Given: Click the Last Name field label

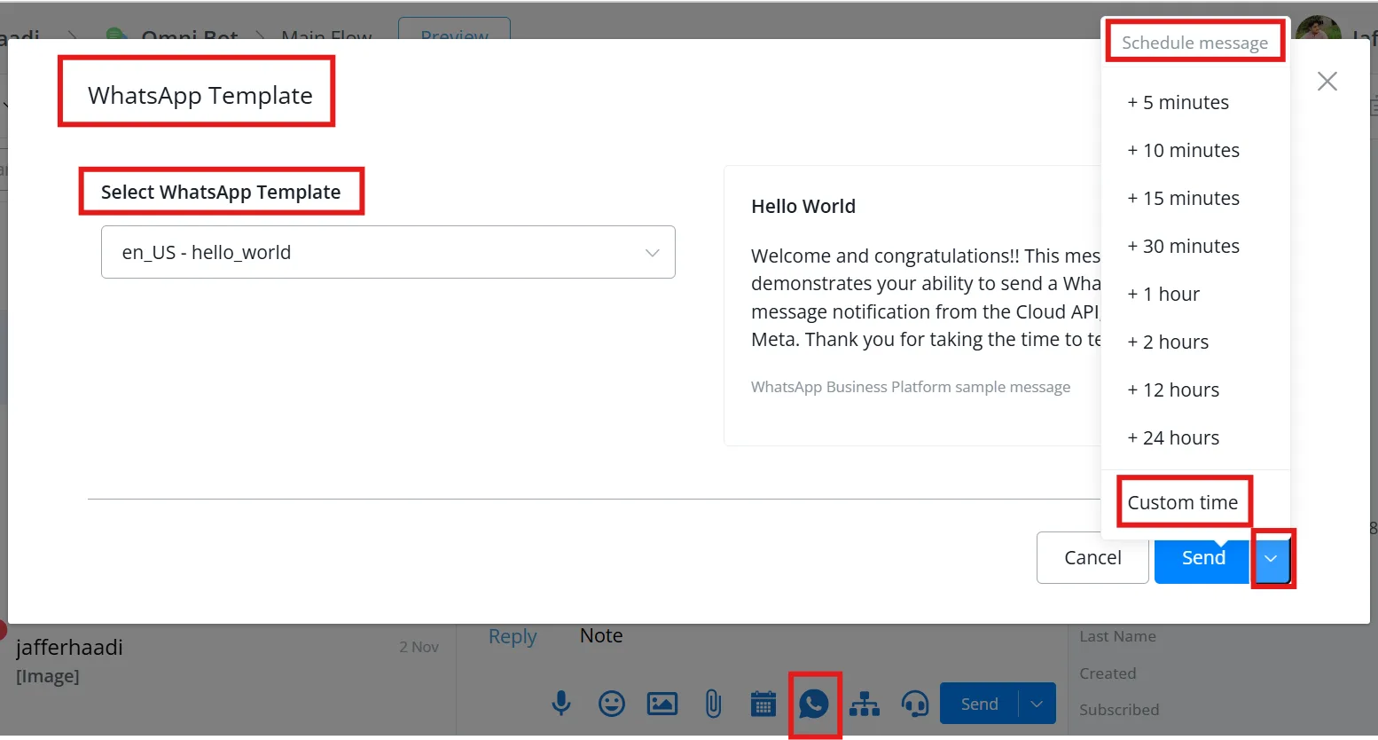Looking at the screenshot, I should pyautogui.click(x=1117, y=636).
